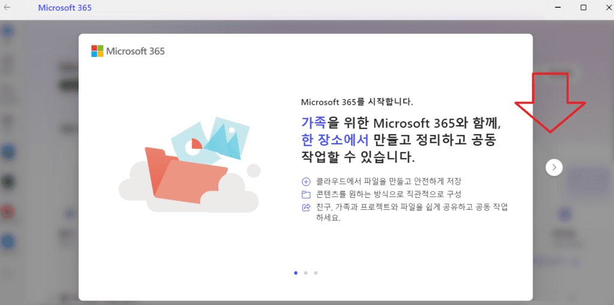The width and height of the screenshot is (614, 305).
Task: Click the folder and cloud illustration
Action: [190, 164]
